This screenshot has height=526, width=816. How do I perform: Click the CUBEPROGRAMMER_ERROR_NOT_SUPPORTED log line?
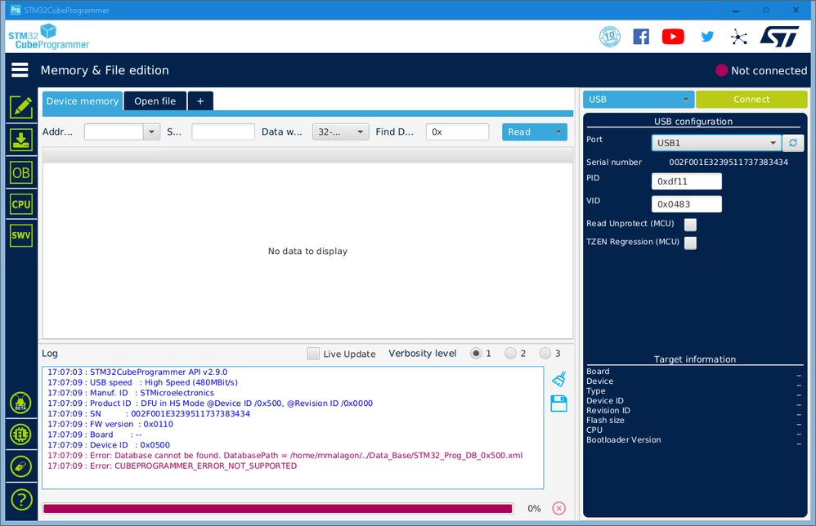tap(173, 466)
